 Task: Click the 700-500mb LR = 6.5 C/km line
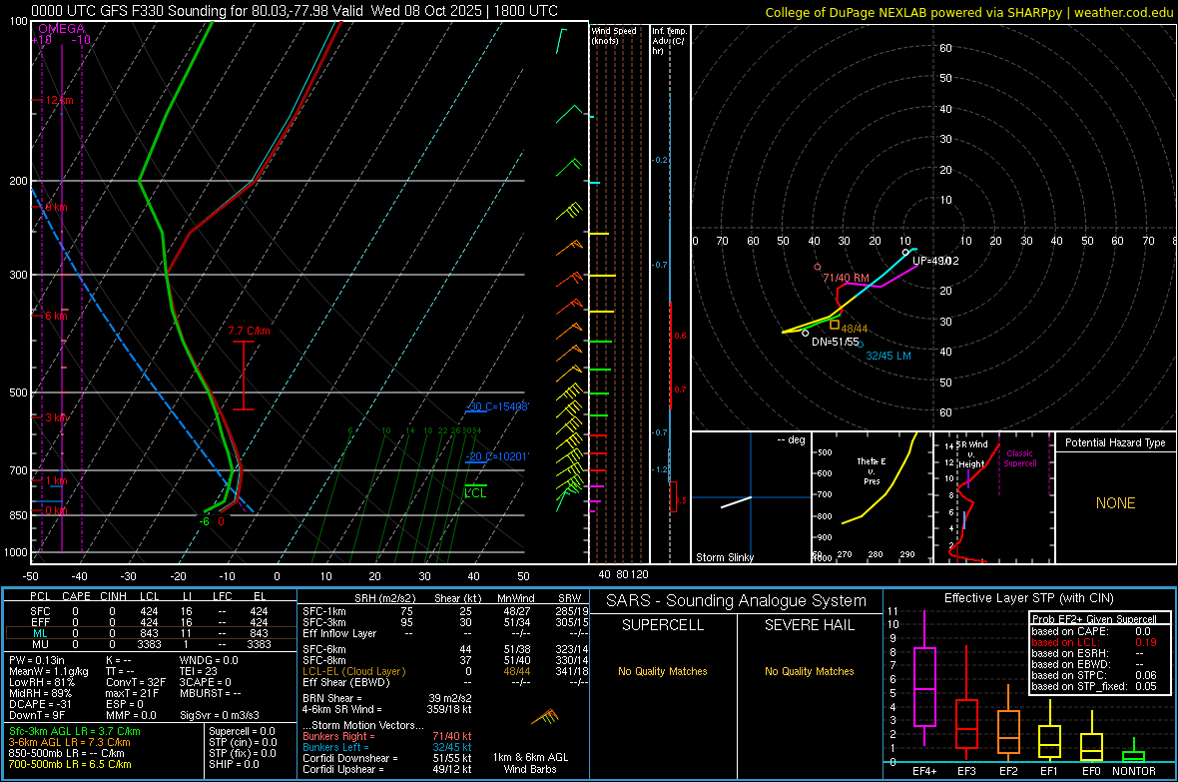pyautogui.click(x=70, y=764)
